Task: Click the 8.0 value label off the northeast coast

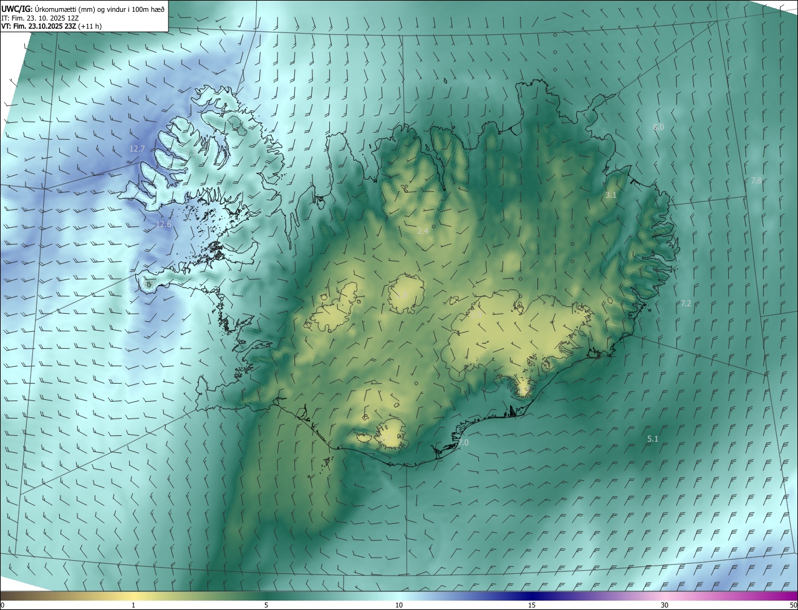Action: coord(658,127)
